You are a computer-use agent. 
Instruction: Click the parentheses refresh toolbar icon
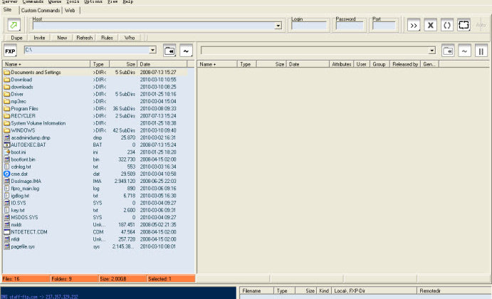446,25
